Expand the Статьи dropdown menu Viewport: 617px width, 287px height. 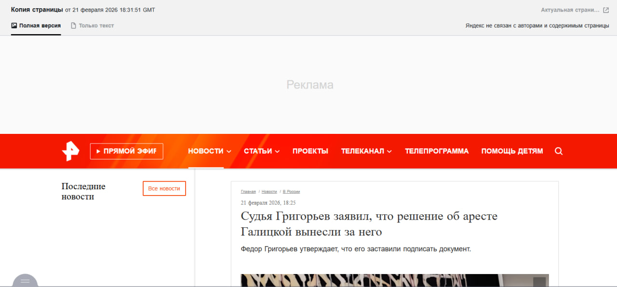(x=261, y=151)
